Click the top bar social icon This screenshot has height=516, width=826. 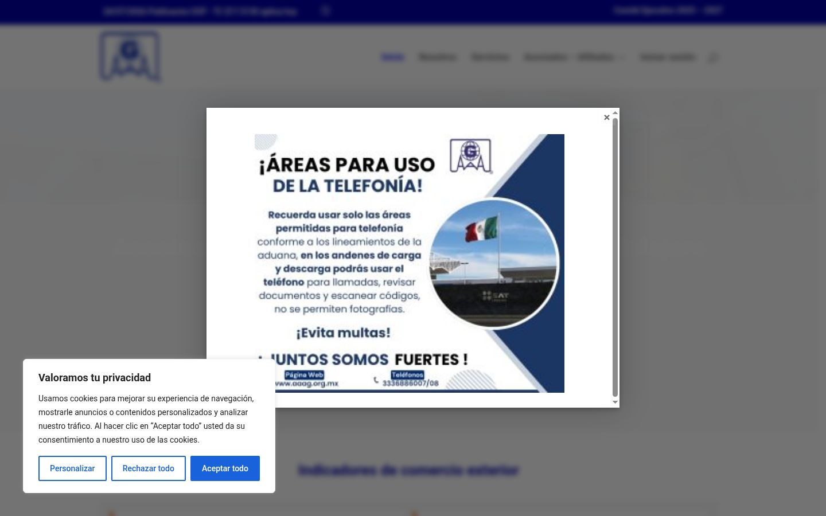click(x=325, y=10)
